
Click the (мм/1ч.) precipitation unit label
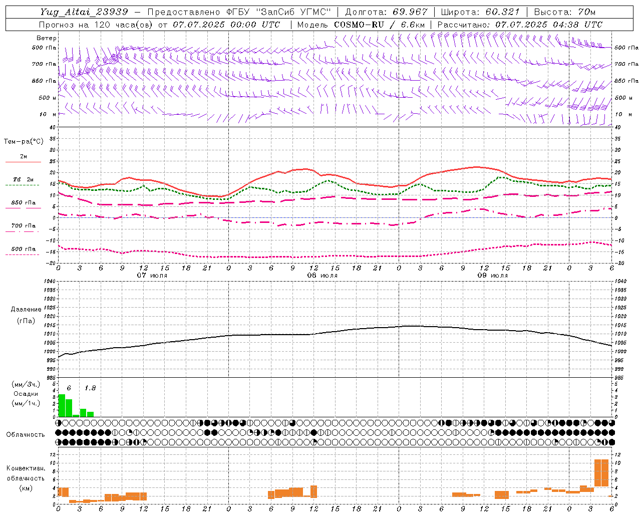pos(26,403)
